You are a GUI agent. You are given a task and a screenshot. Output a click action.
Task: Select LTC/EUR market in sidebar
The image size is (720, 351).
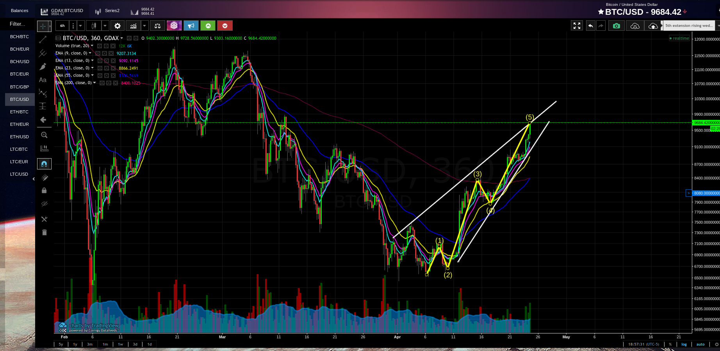click(x=20, y=162)
